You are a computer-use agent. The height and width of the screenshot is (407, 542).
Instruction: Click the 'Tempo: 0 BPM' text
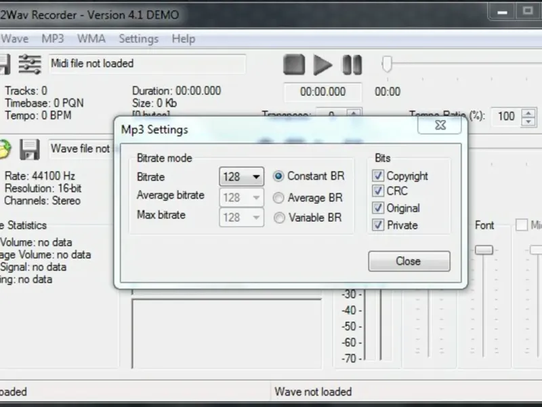click(x=38, y=115)
